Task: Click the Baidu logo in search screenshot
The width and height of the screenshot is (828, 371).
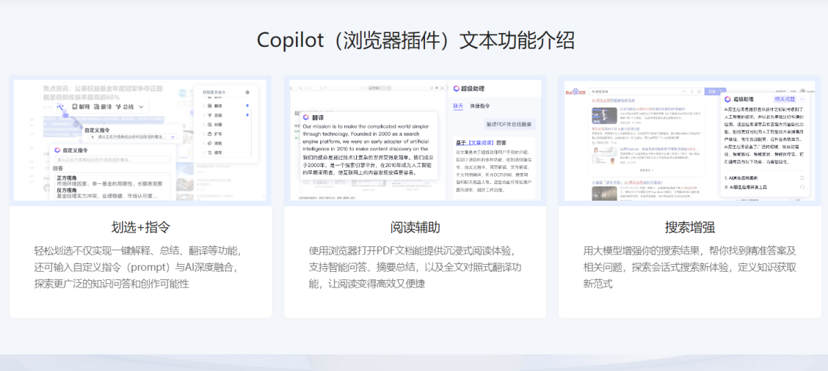Action: [x=575, y=92]
